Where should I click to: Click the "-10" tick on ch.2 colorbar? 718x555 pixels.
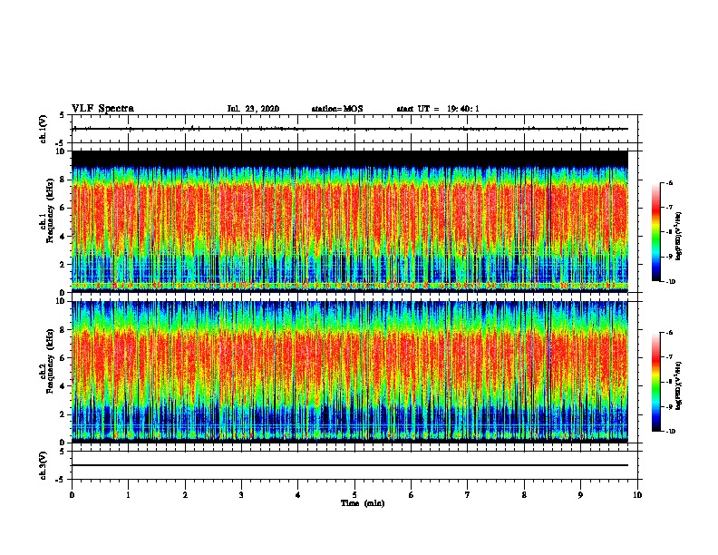pos(670,432)
